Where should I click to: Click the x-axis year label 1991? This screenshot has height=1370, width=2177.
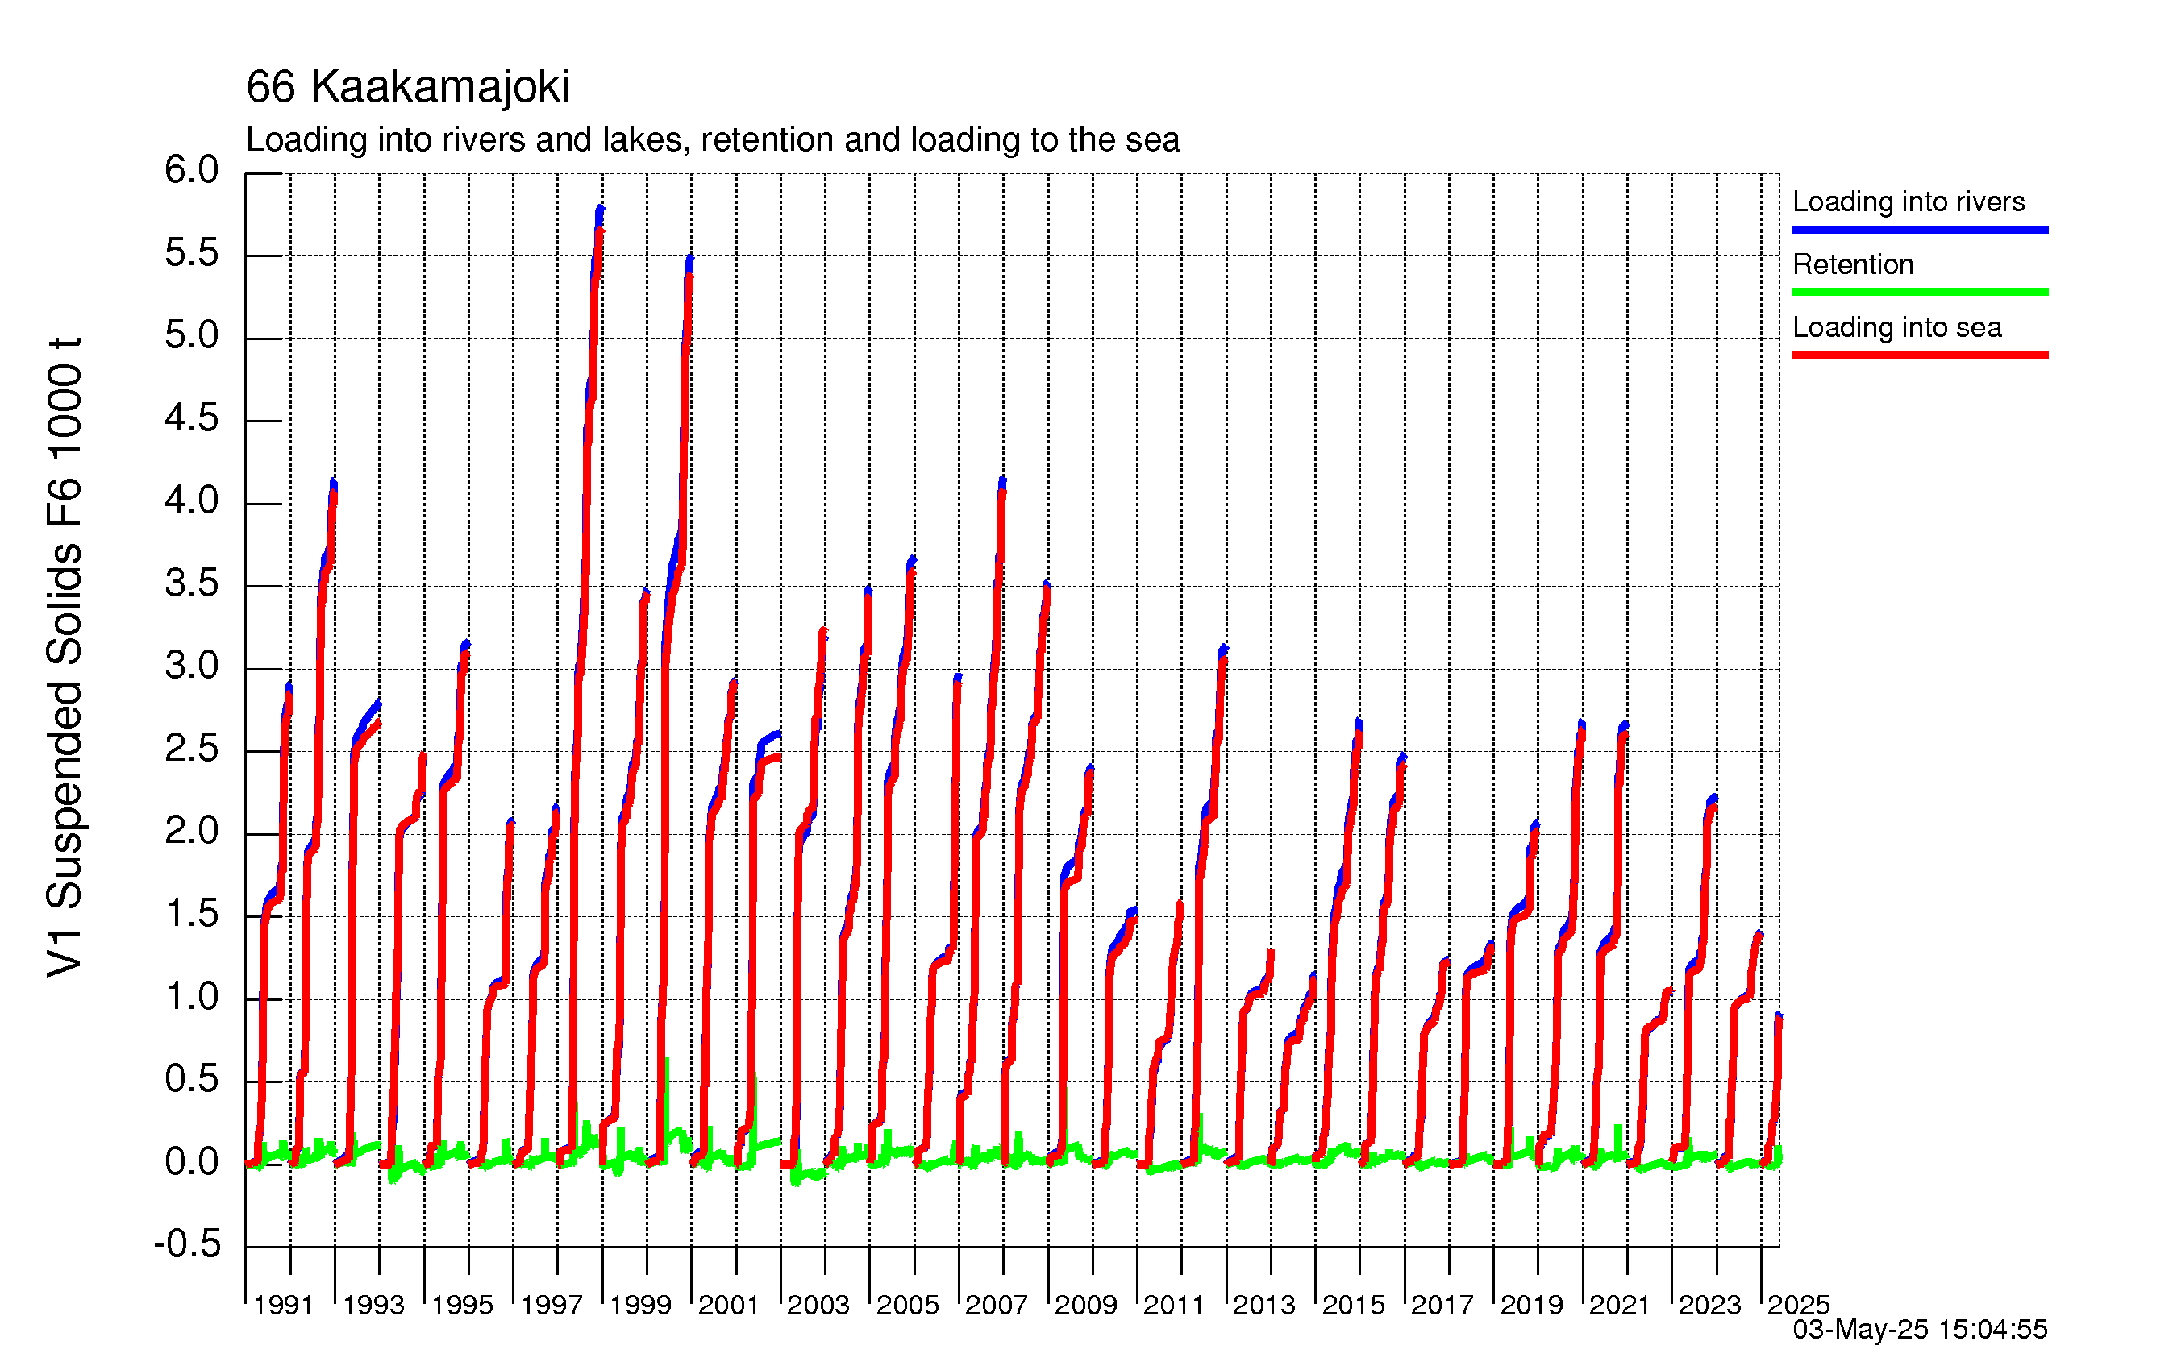pyautogui.click(x=284, y=1305)
